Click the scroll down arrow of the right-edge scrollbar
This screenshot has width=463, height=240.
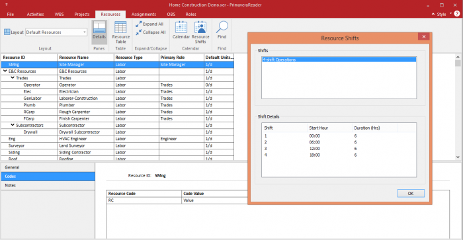(x=458, y=157)
